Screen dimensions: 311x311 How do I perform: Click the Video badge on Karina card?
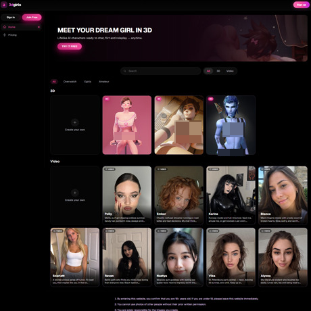tap(214, 169)
